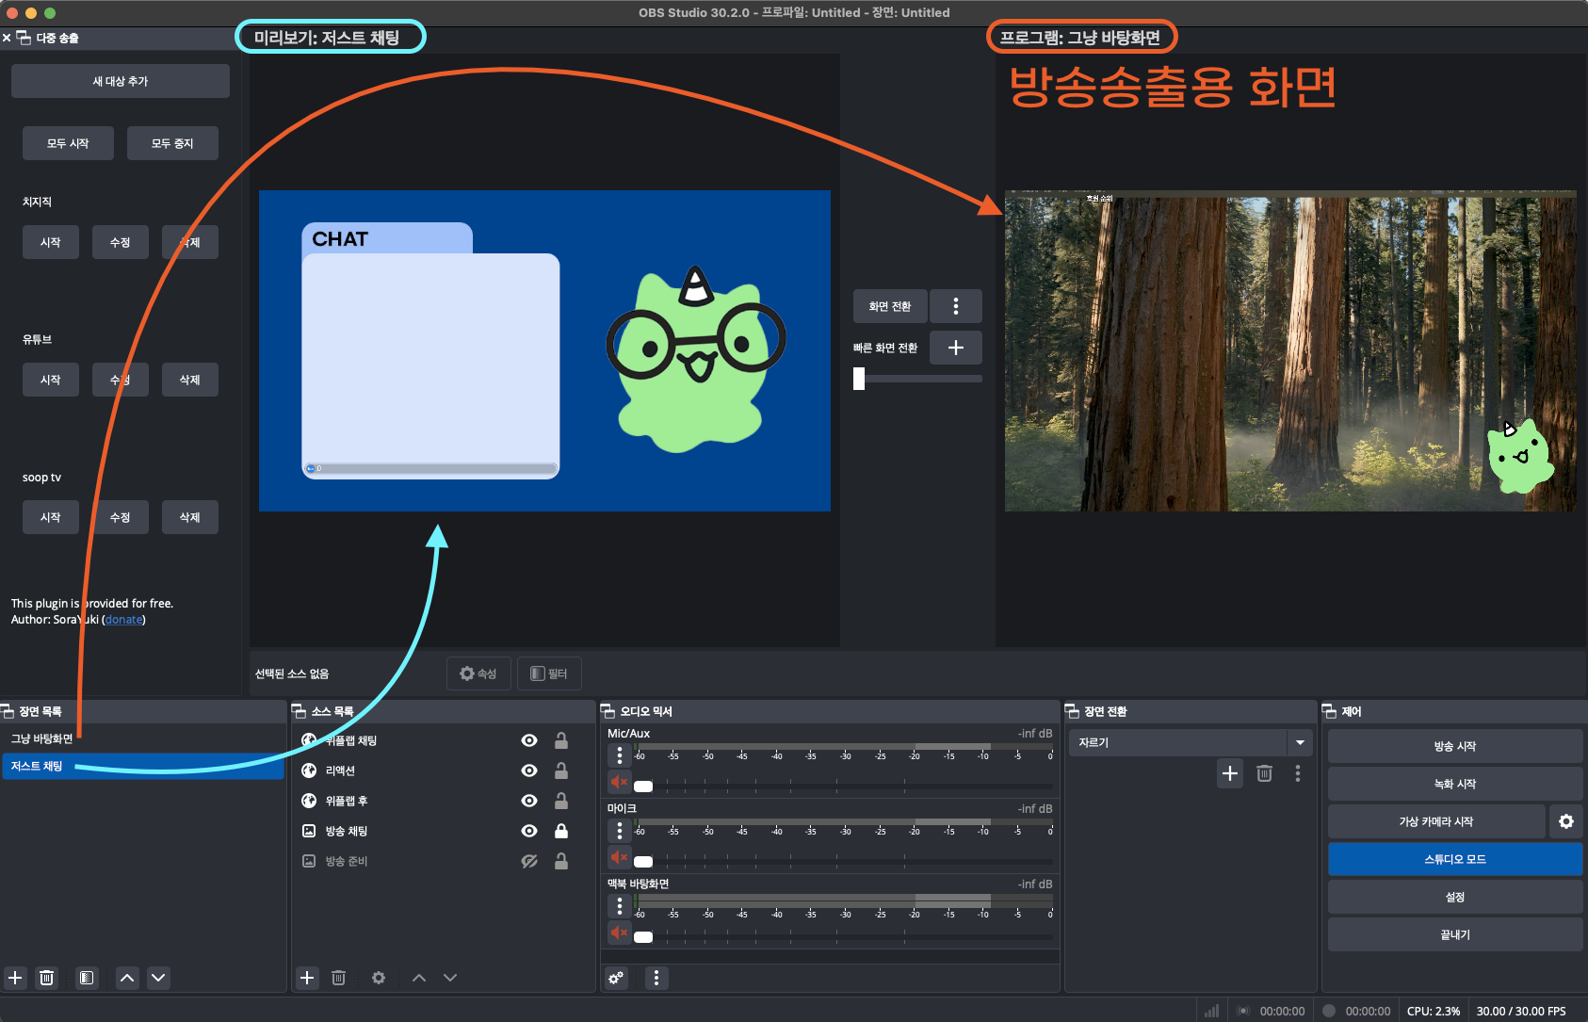Add a scene transition with the plus icon

point(1230,773)
